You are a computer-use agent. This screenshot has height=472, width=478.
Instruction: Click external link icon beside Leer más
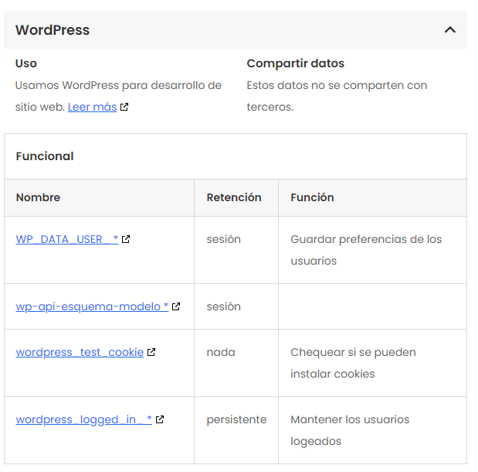point(124,108)
